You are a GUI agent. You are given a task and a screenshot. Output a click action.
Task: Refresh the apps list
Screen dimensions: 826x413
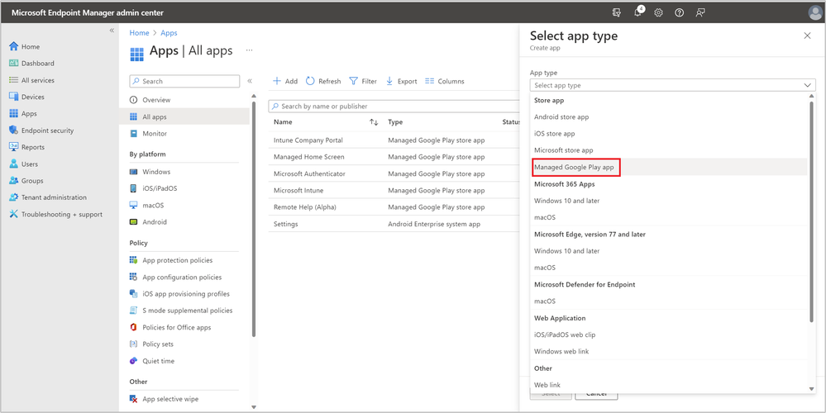(x=323, y=81)
